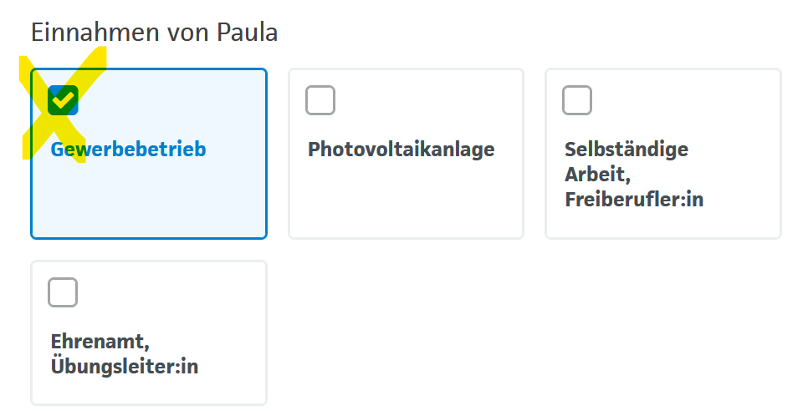
Task: Click the Ehrenamt, Übungsleiter:in label
Action: pos(125,354)
